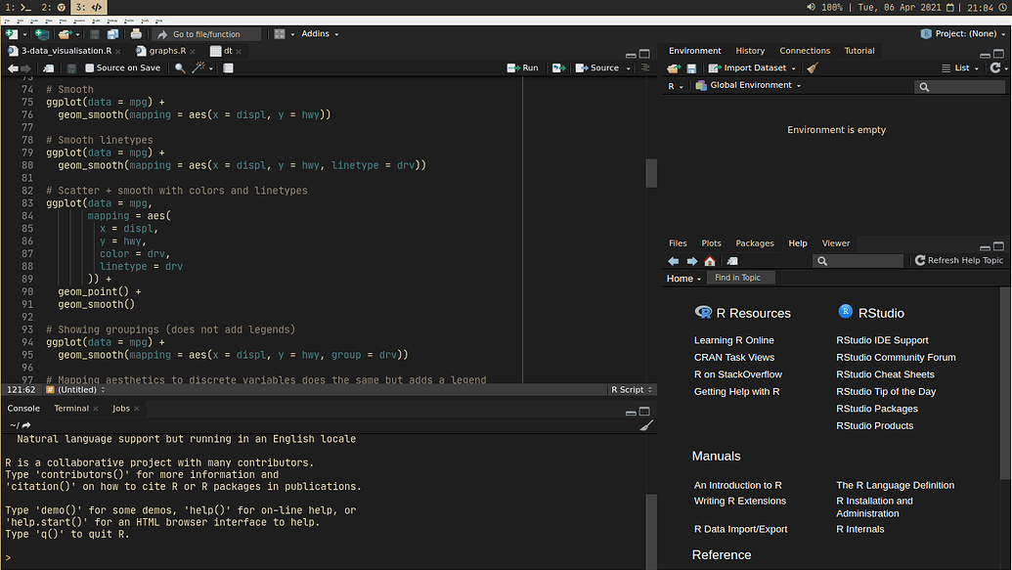Go forward in the Help pane
Viewport: 1012px width, 570px height.
tap(692, 261)
